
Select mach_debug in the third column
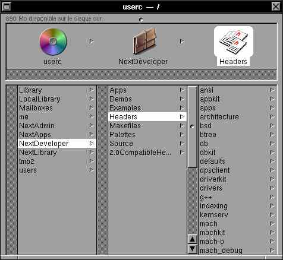pyautogui.click(x=238, y=251)
